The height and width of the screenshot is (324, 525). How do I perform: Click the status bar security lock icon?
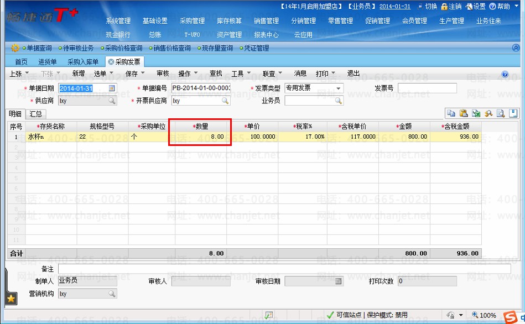pos(451,315)
